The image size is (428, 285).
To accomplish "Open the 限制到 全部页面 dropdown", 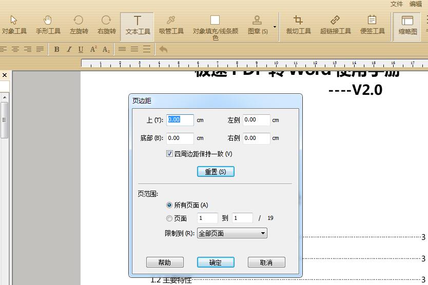I will coord(232,233).
